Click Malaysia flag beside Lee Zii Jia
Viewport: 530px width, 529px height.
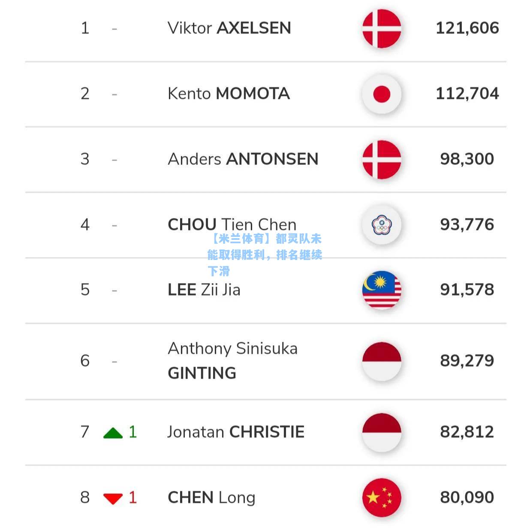coord(381,290)
